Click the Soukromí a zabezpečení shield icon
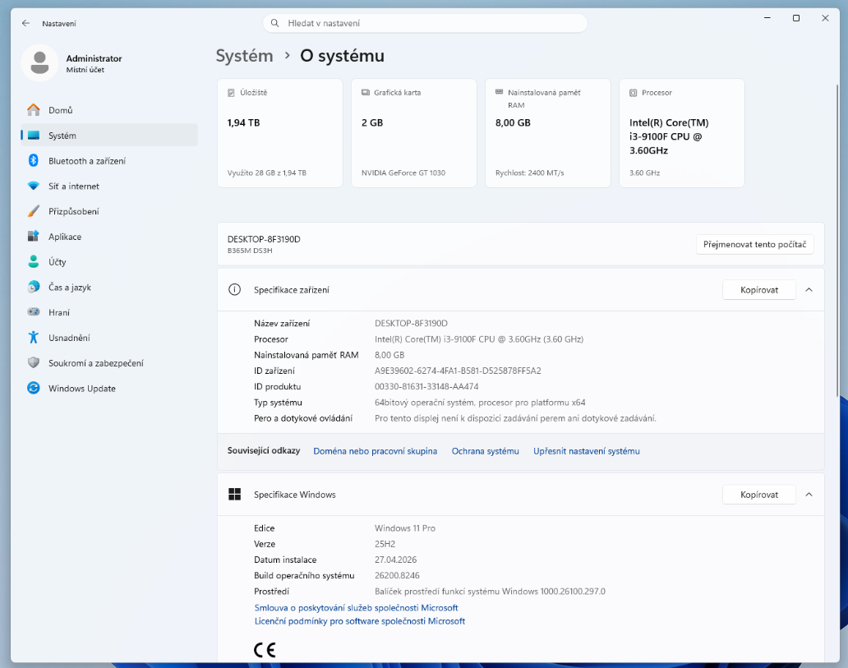The image size is (848, 668). coord(34,362)
